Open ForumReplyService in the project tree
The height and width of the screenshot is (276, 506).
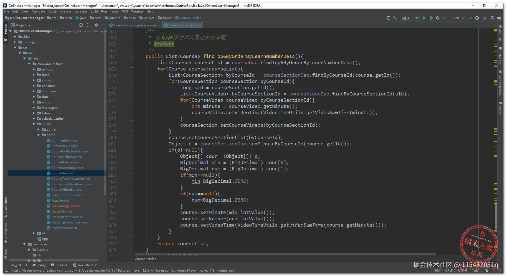point(65,206)
